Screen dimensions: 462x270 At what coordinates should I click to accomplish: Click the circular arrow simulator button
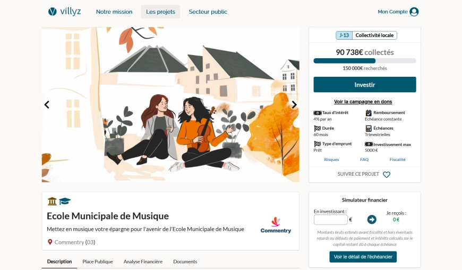tap(372, 220)
